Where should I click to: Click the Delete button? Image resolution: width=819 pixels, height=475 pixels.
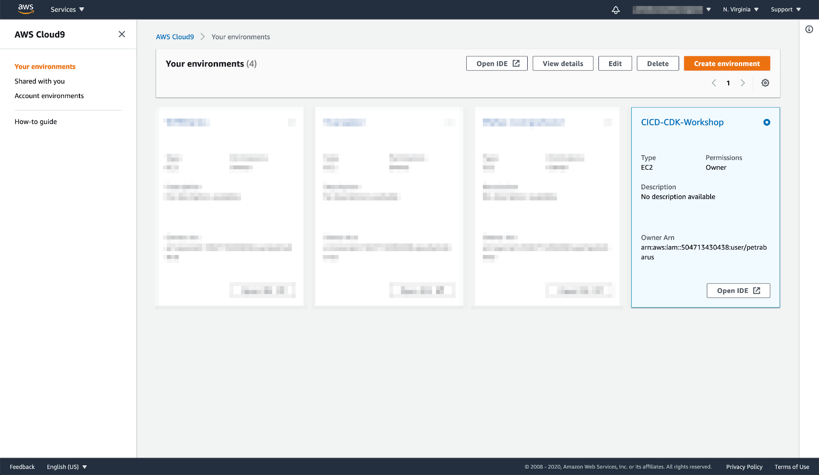coord(657,64)
